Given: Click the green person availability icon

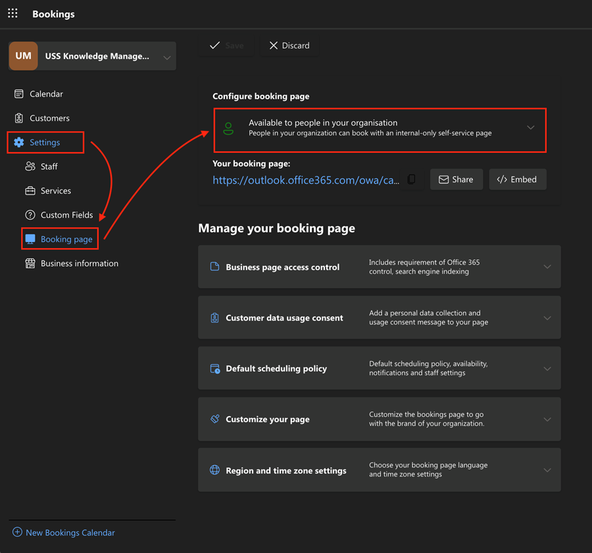Looking at the screenshot, I should (228, 128).
